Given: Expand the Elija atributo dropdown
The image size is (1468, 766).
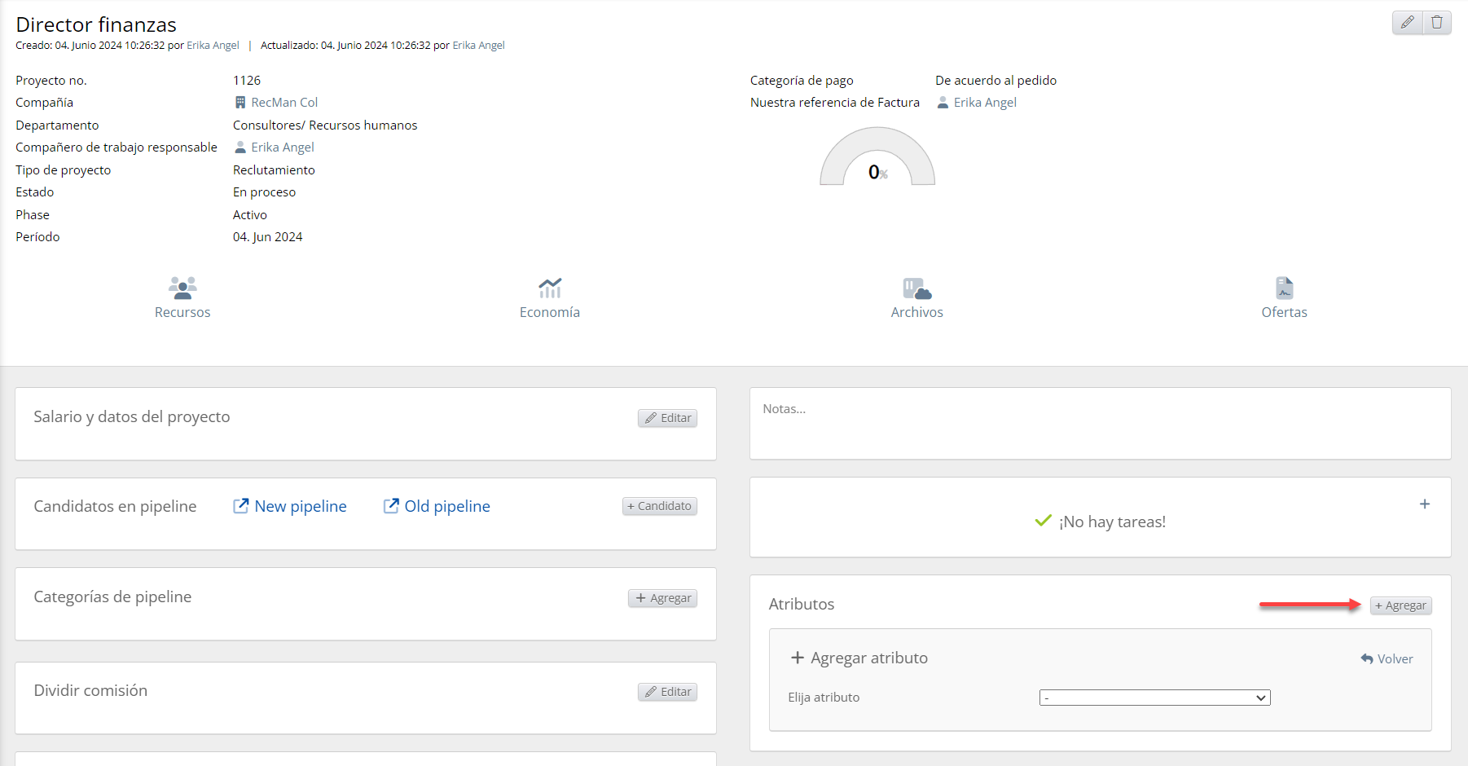Looking at the screenshot, I should [1154, 698].
